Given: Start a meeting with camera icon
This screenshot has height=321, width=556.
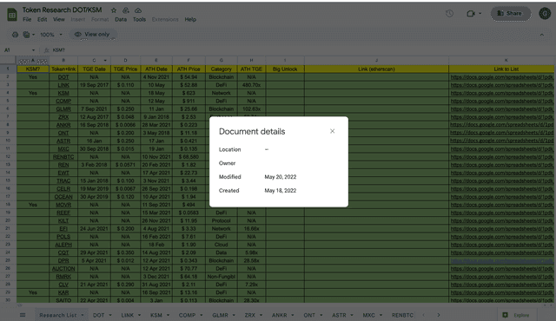Looking at the screenshot, I should (x=471, y=14).
